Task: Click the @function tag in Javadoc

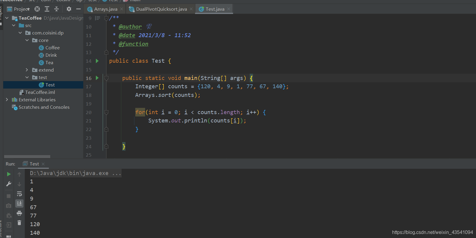Action: [x=133, y=44]
